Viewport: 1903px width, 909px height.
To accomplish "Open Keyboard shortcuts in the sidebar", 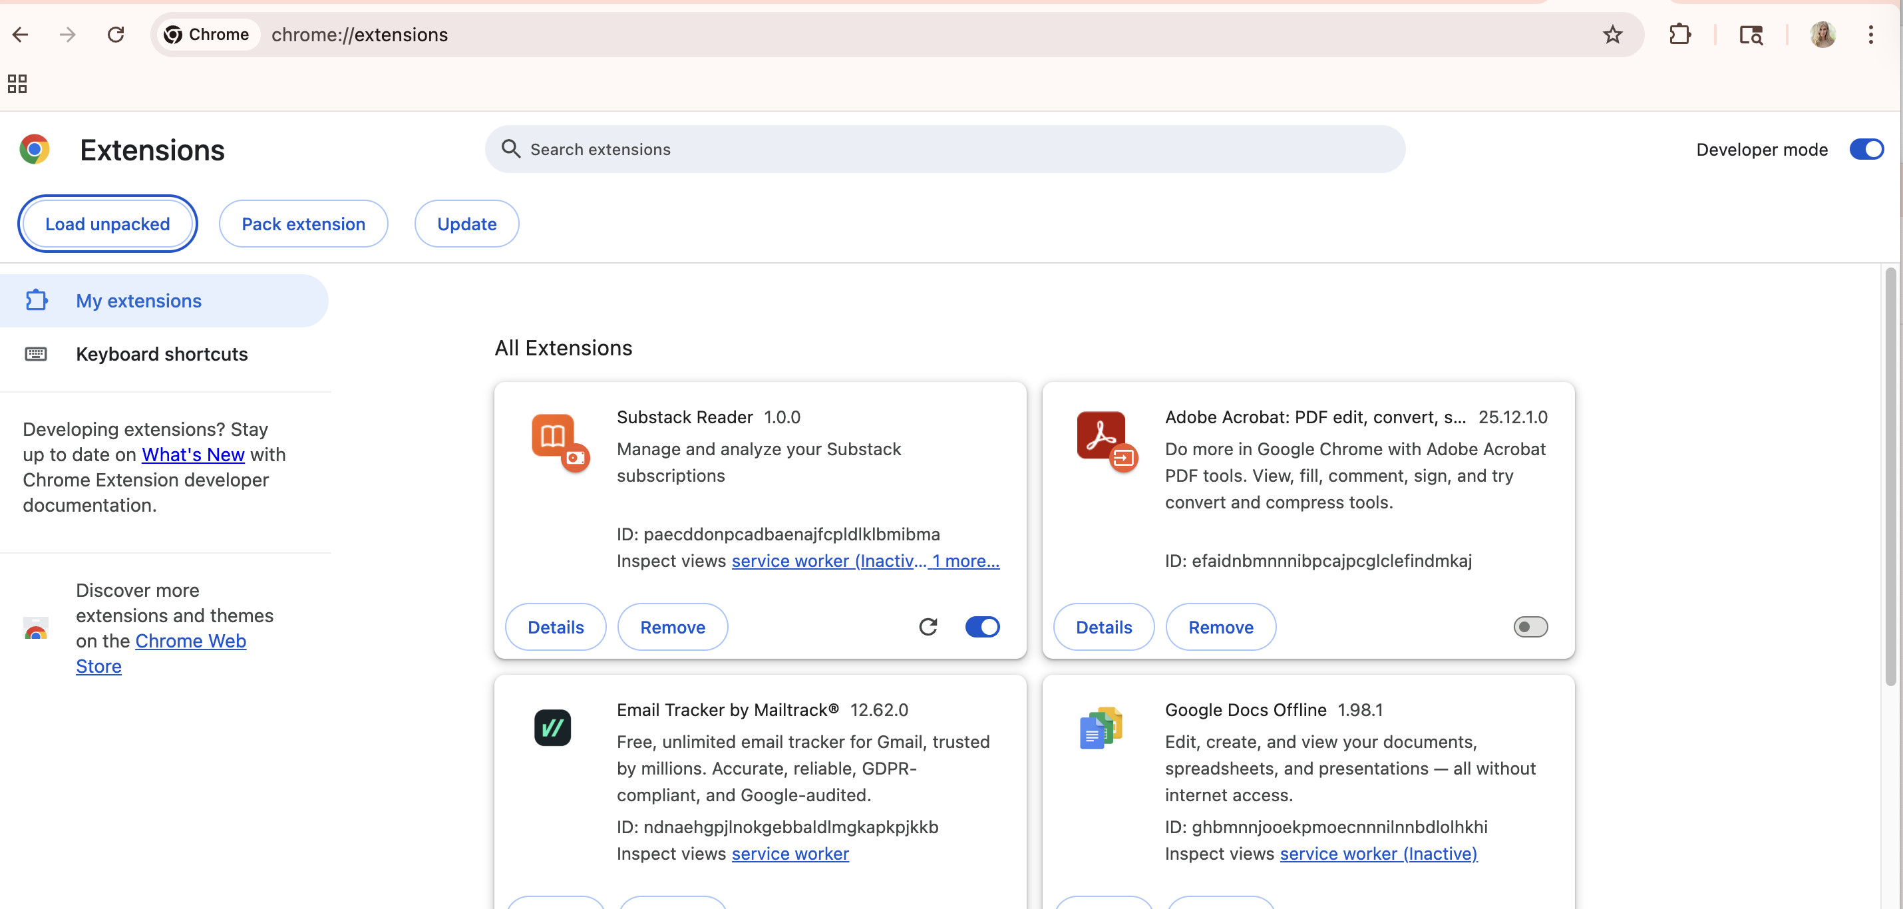I will tap(161, 354).
